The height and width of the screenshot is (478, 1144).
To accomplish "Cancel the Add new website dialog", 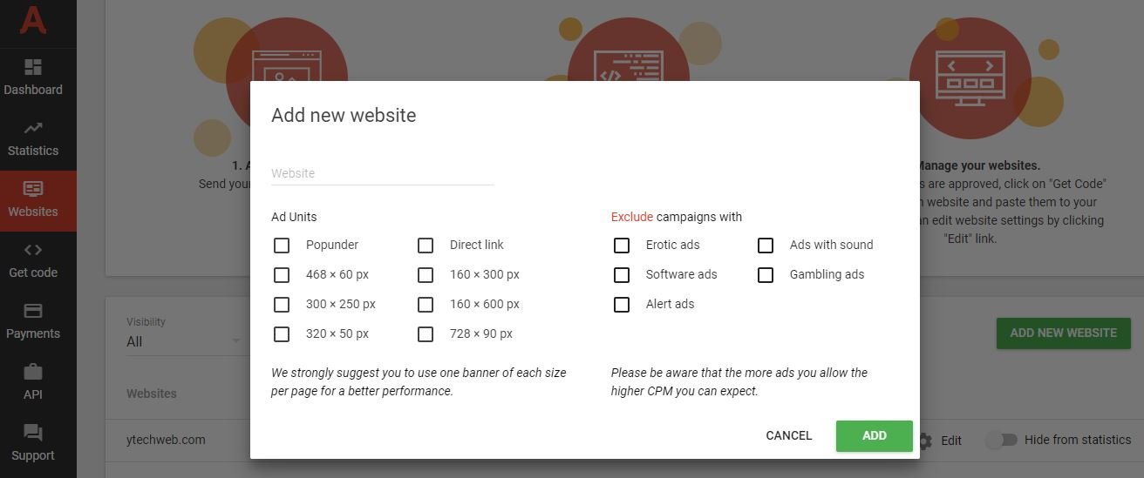I will point(789,436).
